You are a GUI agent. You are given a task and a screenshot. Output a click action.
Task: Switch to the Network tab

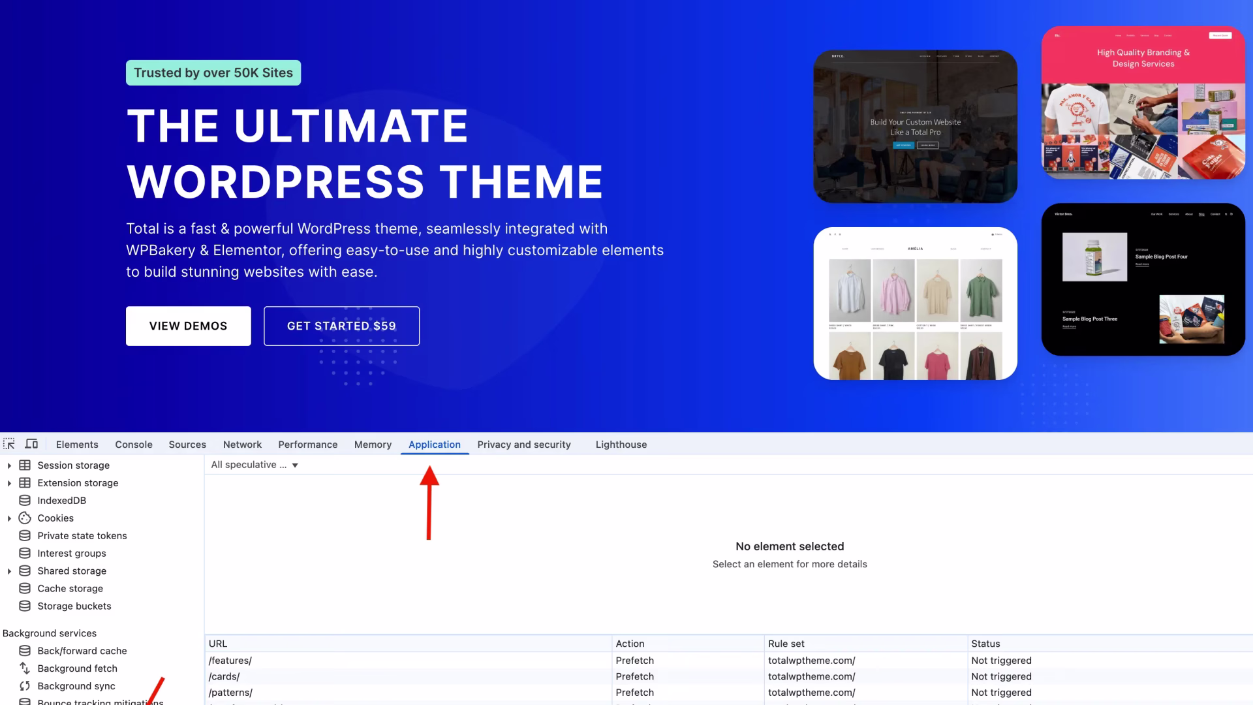[242, 445]
